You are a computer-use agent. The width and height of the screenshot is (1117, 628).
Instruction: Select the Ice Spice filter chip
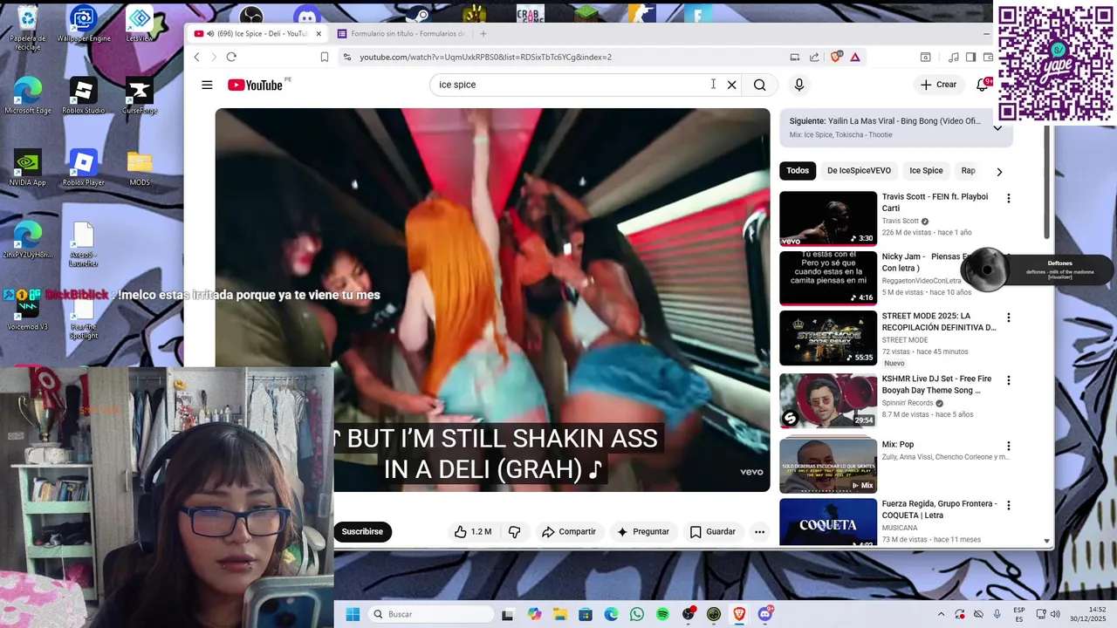pyautogui.click(x=926, y=171)
